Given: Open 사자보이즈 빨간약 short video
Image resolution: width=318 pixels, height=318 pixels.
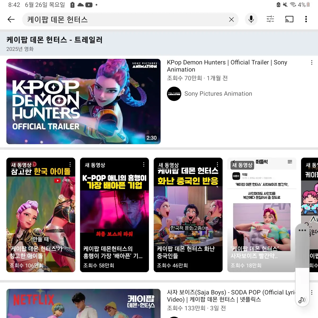Looking at the screenshot, I should 262,215.
